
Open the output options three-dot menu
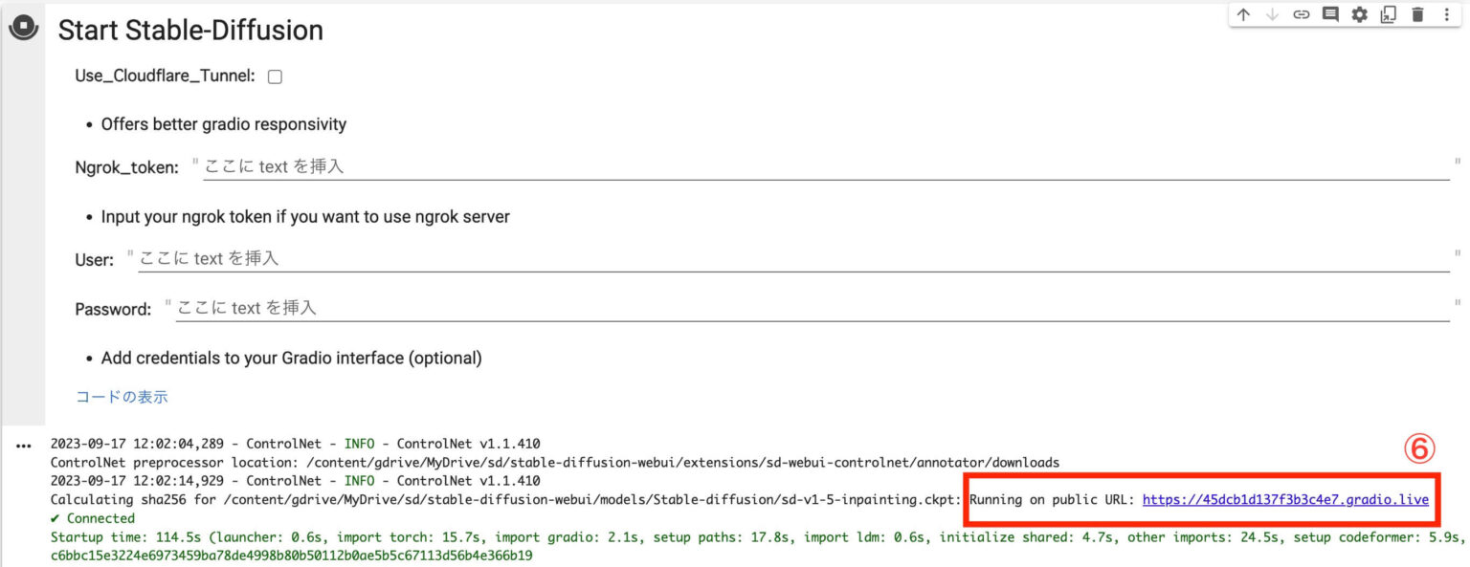(x=24, y=446)
